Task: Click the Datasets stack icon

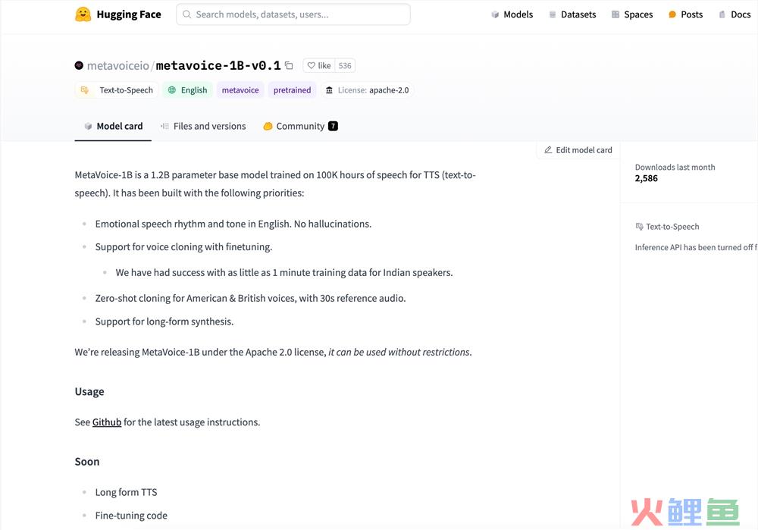Action: click(553, 14)
